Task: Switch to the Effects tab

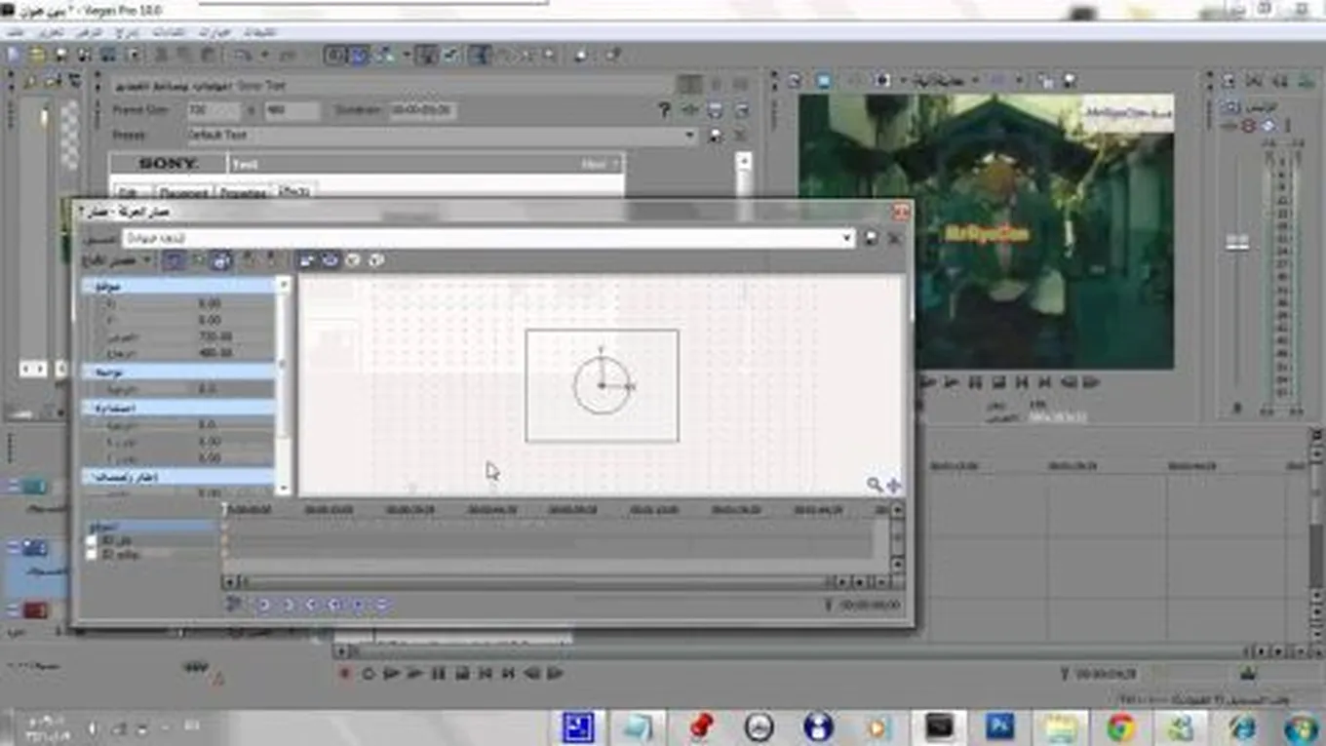Action: (x=294, y=192)
